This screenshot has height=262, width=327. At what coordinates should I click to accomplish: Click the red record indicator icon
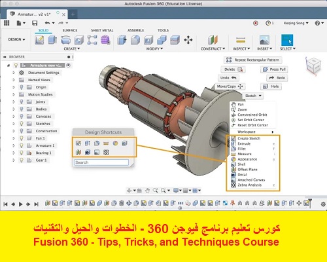[x=256, y=23]
